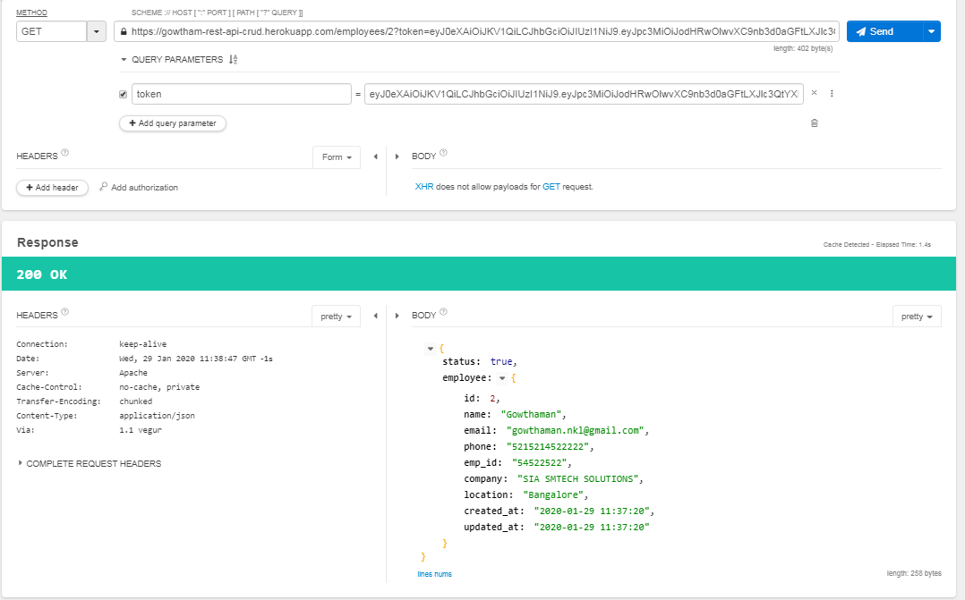Screen dimensions: 965x600
Task: Select the Via value 1.1 vegur
Action: pyautogui.click(x=141, y=430)
